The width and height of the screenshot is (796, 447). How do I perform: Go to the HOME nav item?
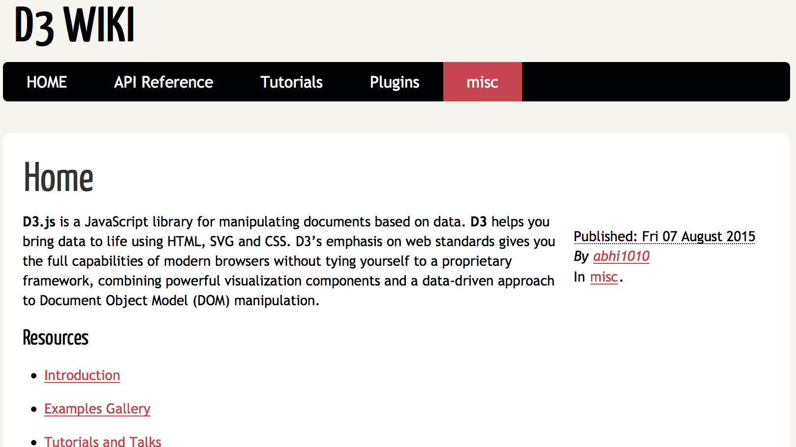click(x=47, y=82)
